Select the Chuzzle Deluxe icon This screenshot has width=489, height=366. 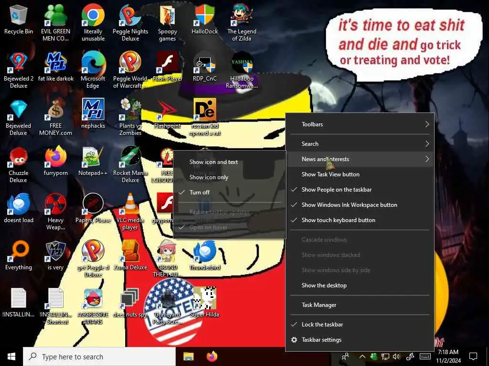[x=19, y=164]
